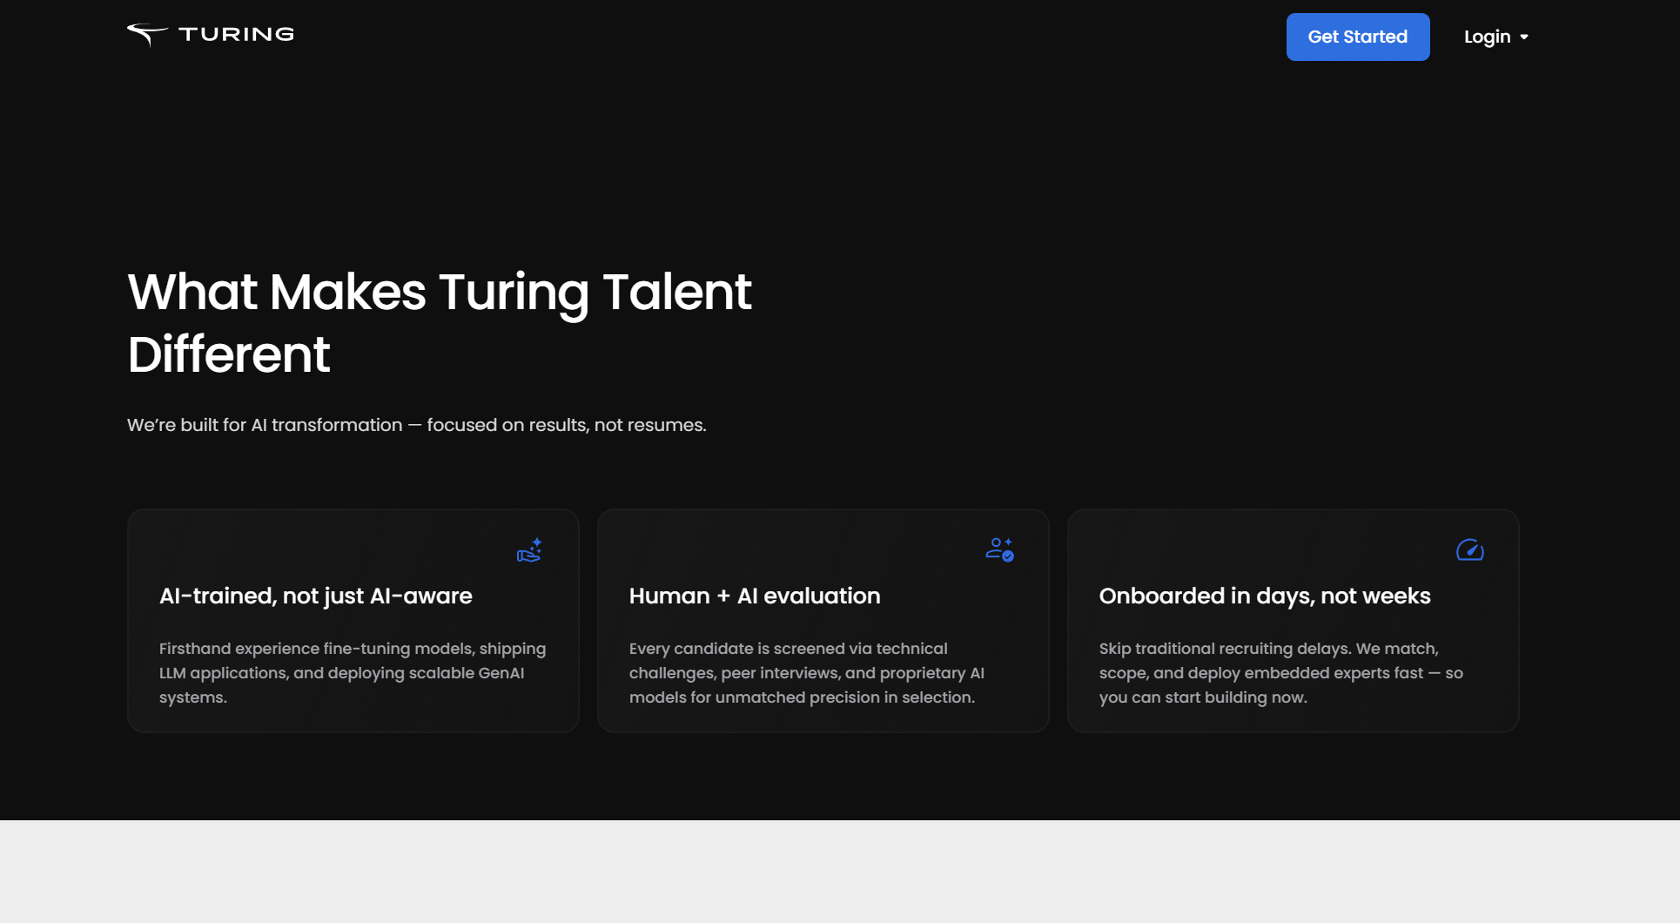Click the 'What Makes Turing Talent Different' heading

(x=440, y=322)
